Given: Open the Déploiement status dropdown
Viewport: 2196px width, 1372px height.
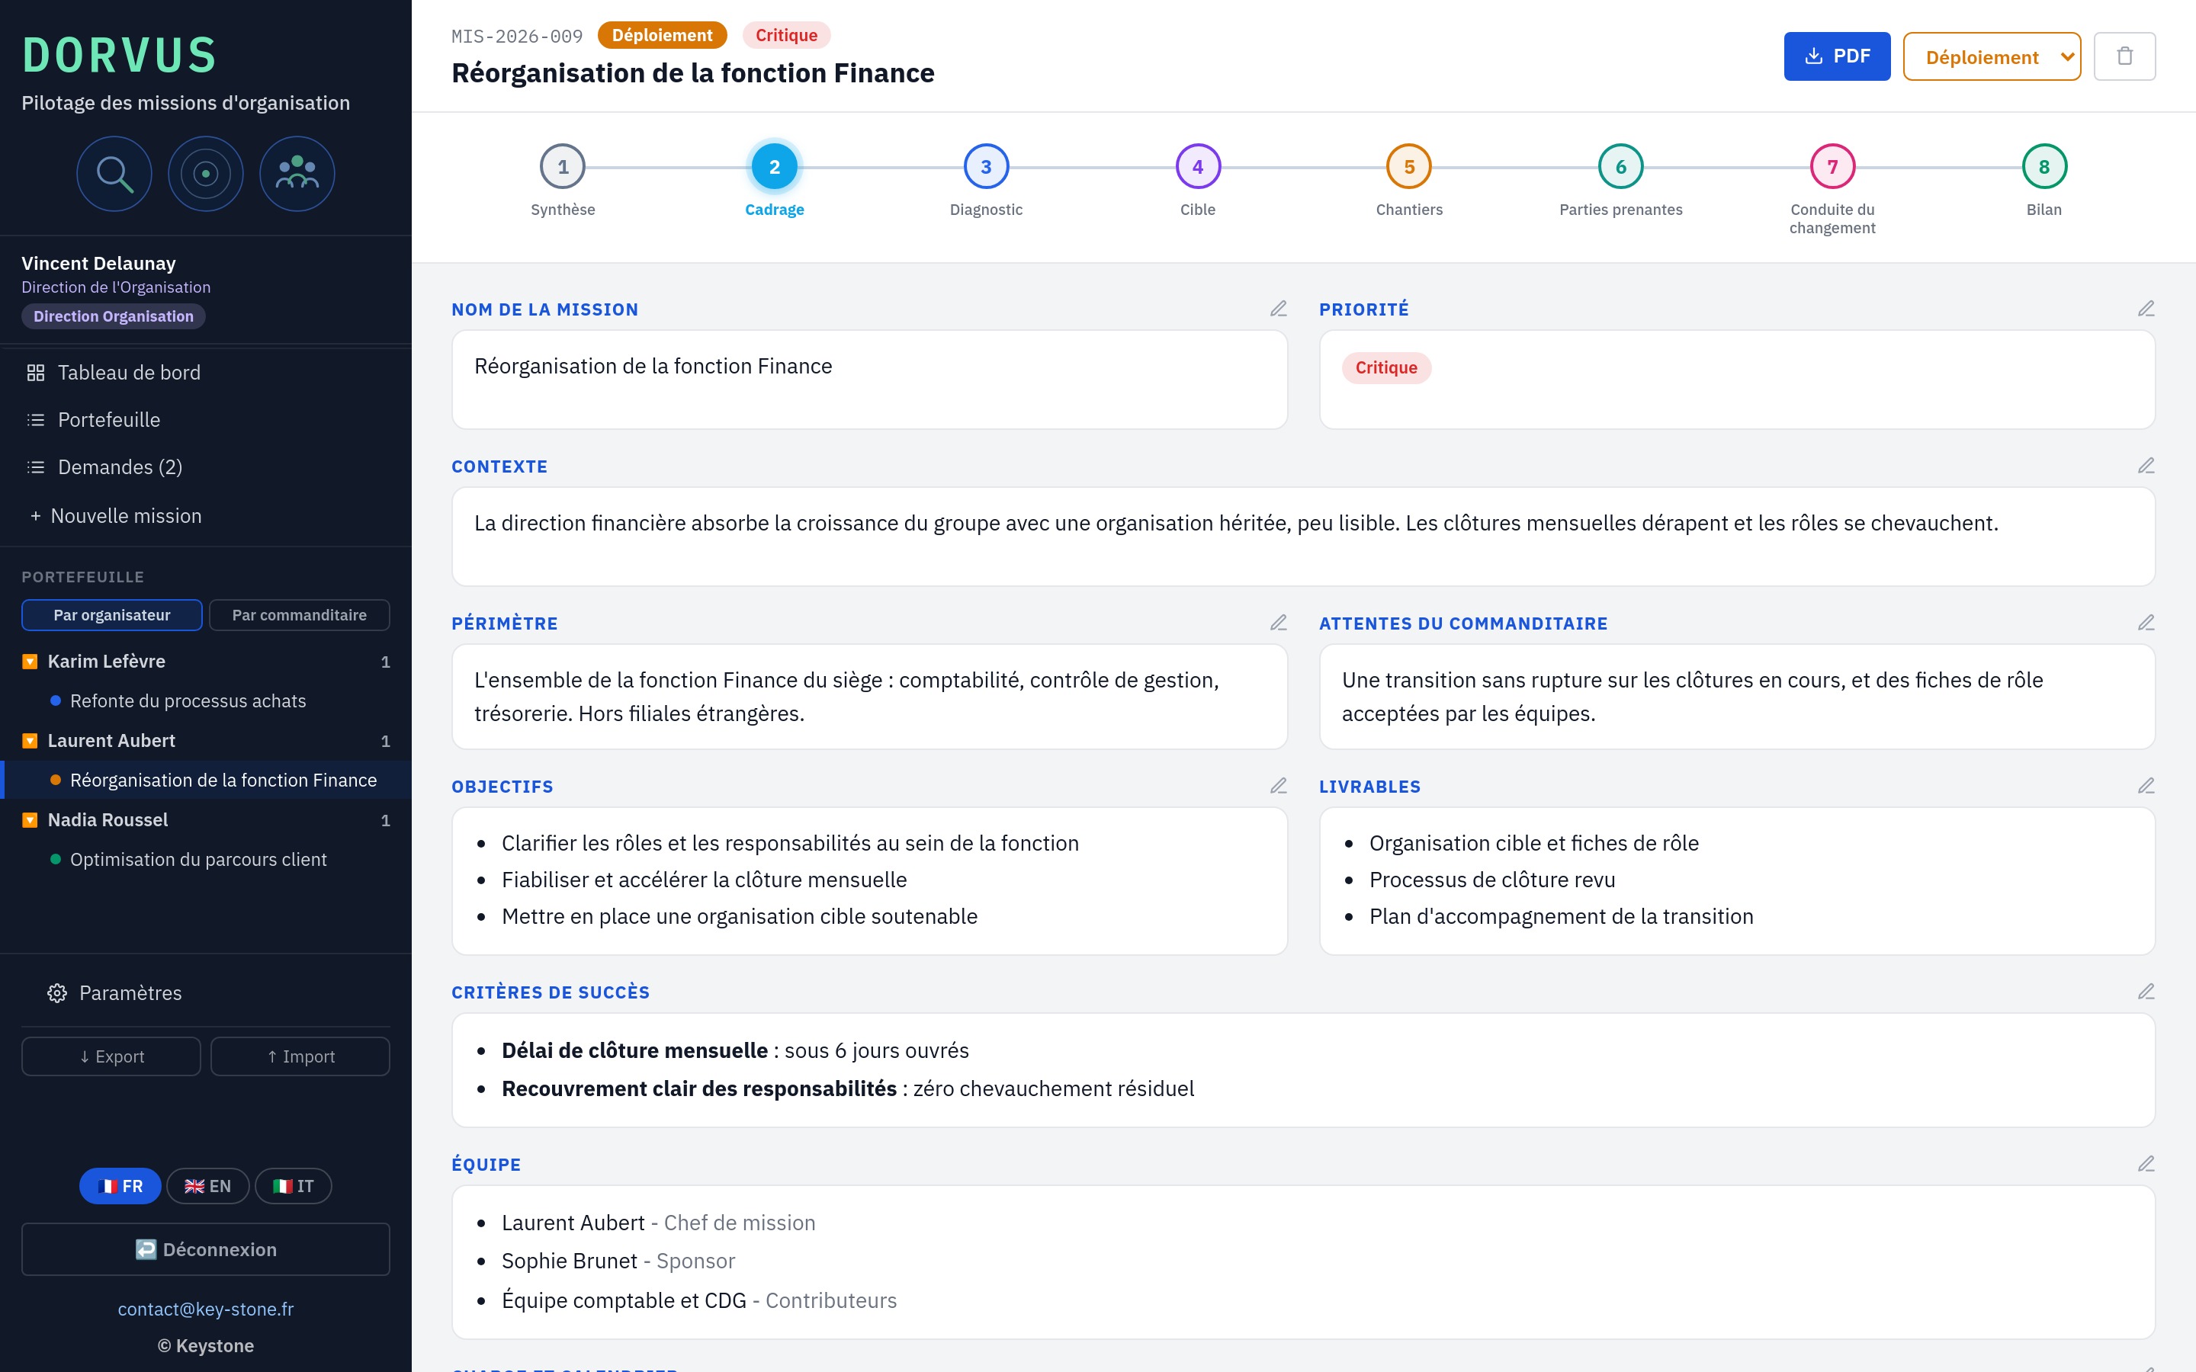Looking at the screenshot, I should (x=1992, y=56).
